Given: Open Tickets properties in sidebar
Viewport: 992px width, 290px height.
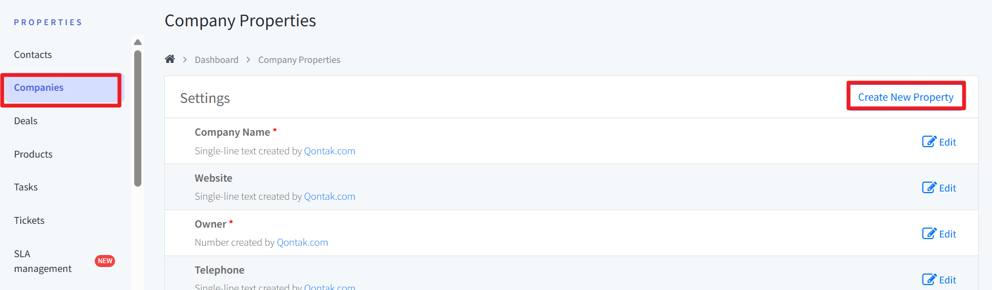Looking at the screenshot, I should pyautogui.click(x=29, y=221).
